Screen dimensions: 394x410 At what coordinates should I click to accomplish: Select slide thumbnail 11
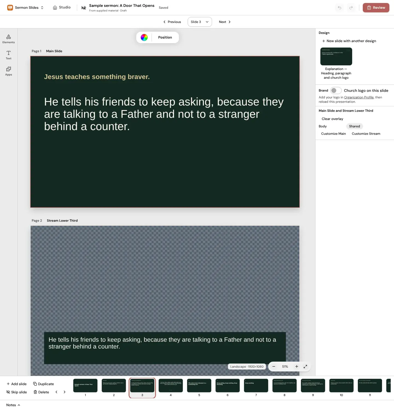coord(370,385)
